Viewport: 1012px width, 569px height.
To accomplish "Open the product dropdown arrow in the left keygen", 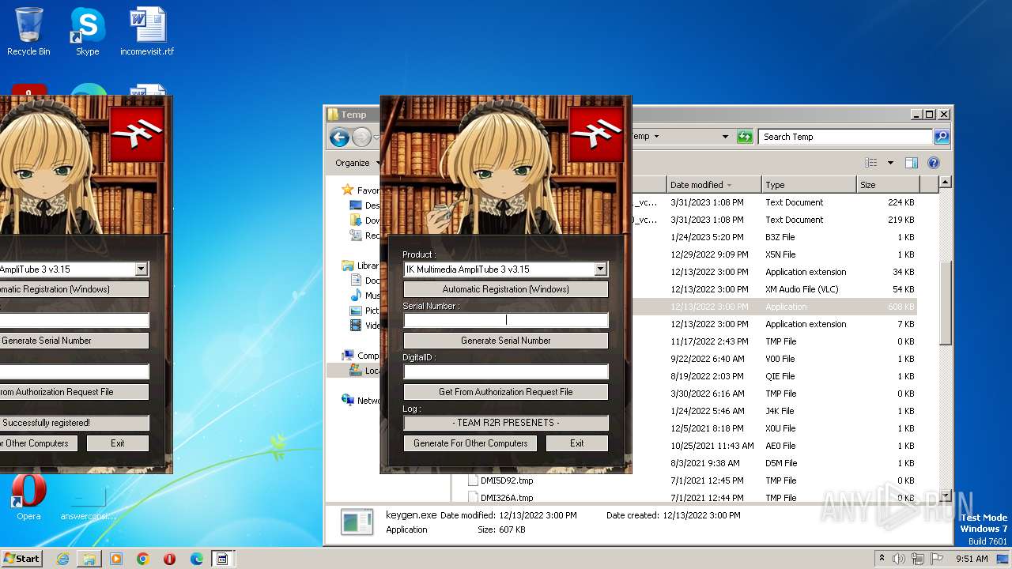I will coord(141,269).
